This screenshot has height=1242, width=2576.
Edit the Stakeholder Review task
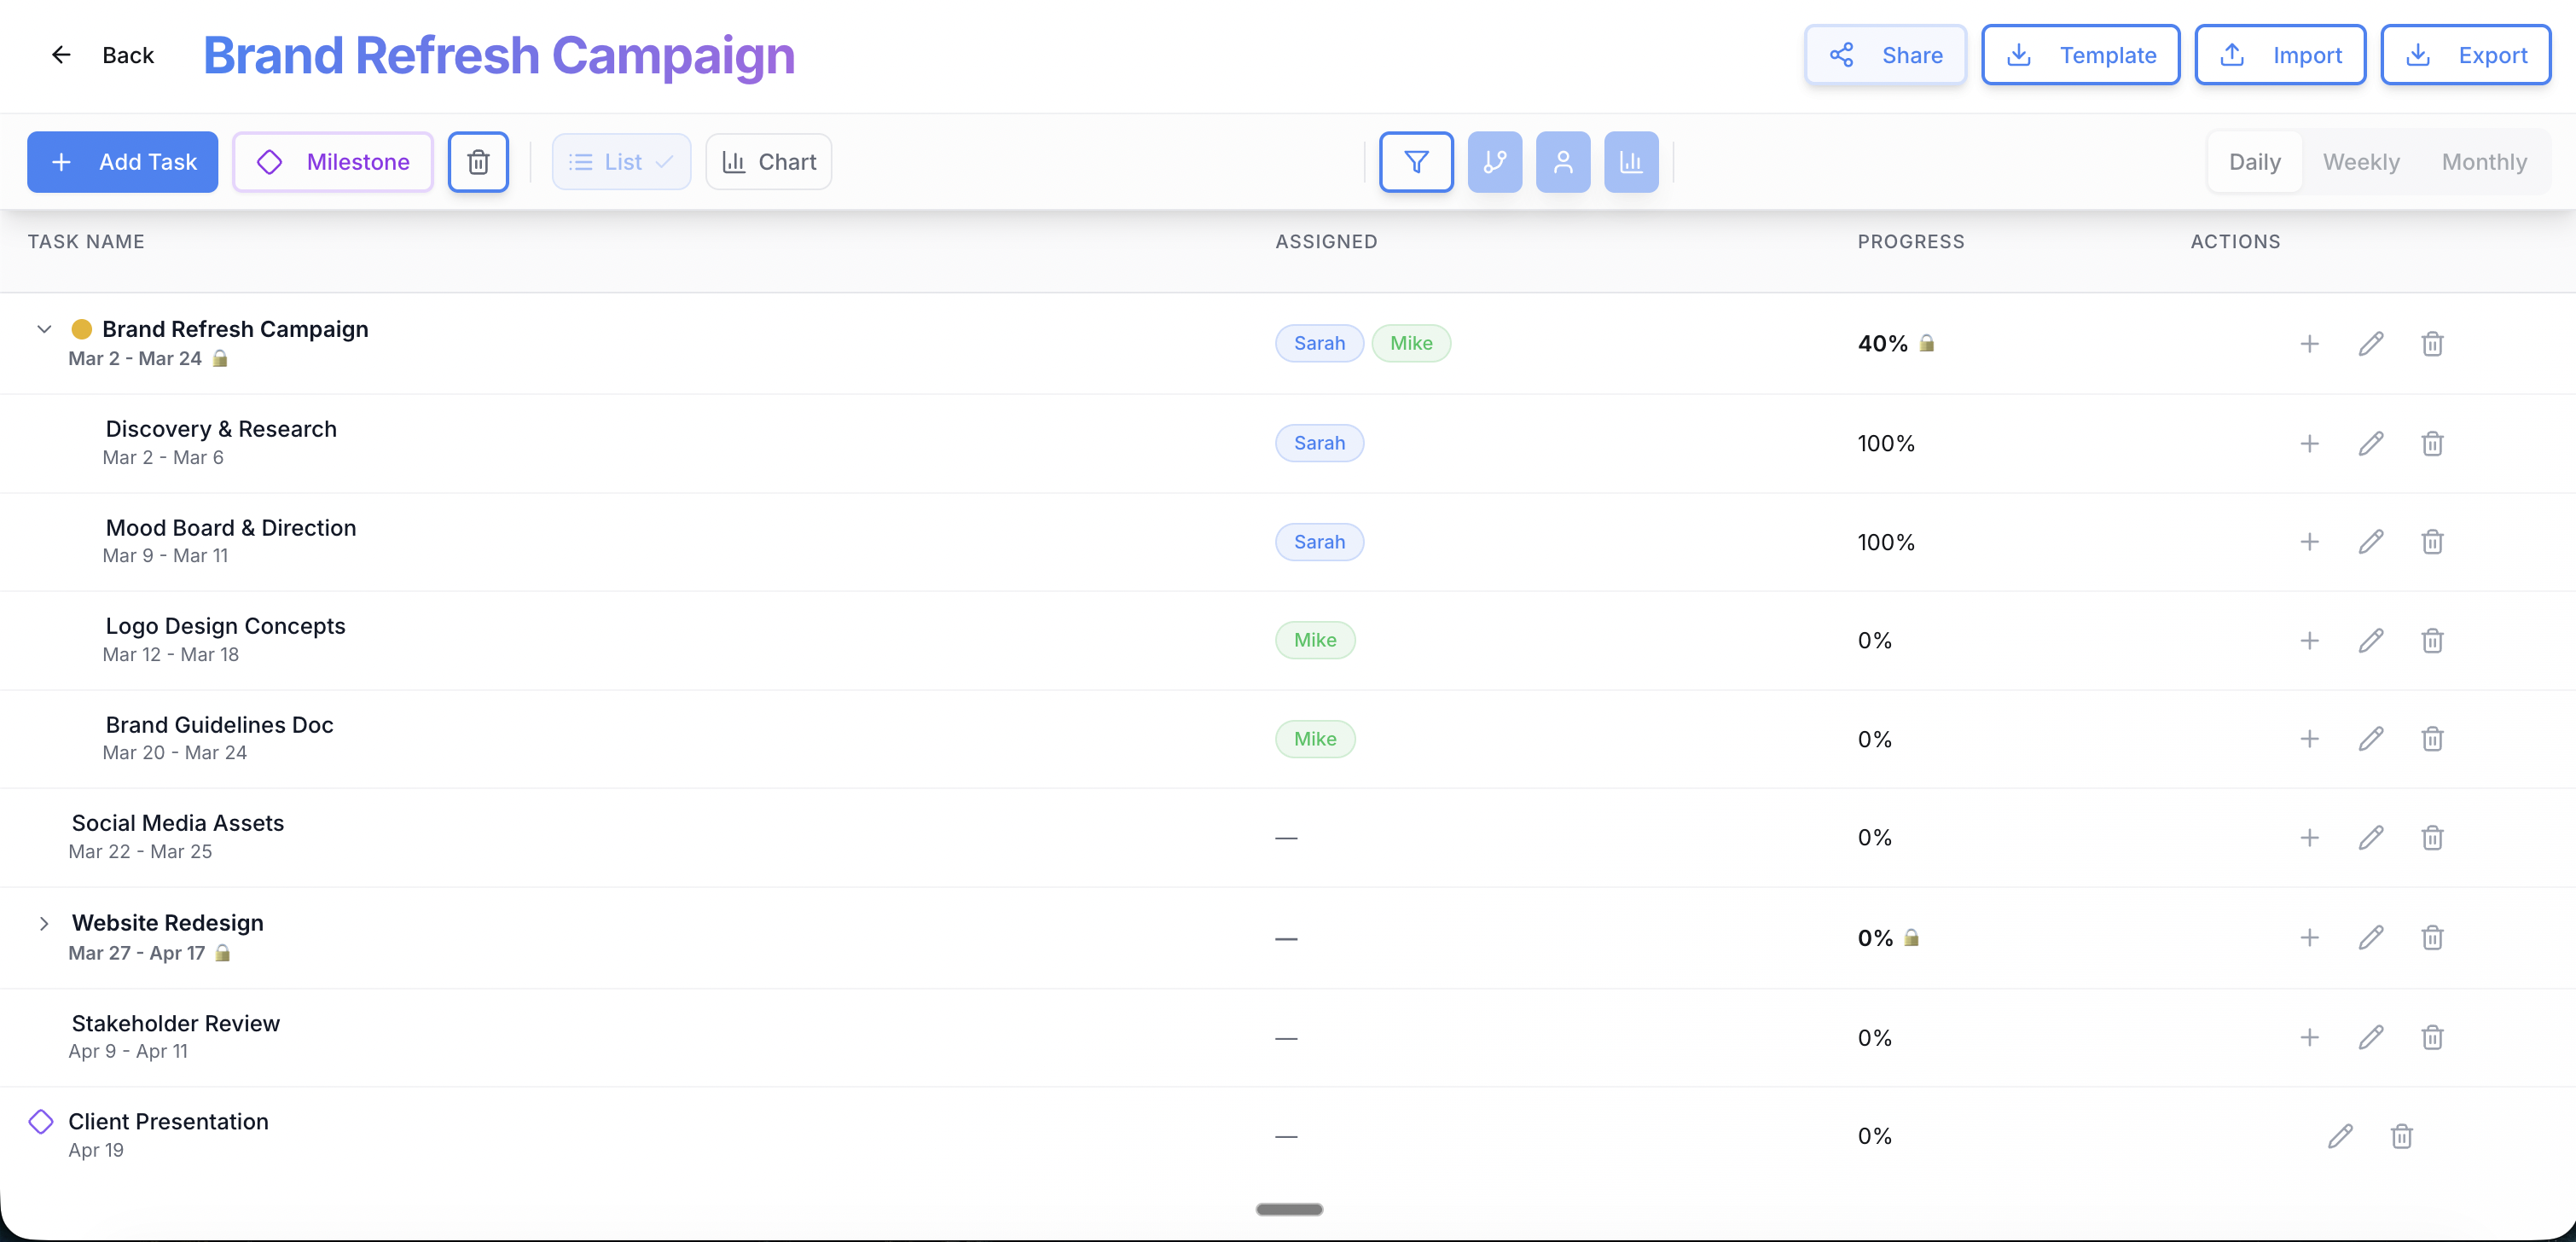pos(2371,1038)
